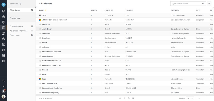Click the info icon beside SOFTWARE heading

[21, 4]
